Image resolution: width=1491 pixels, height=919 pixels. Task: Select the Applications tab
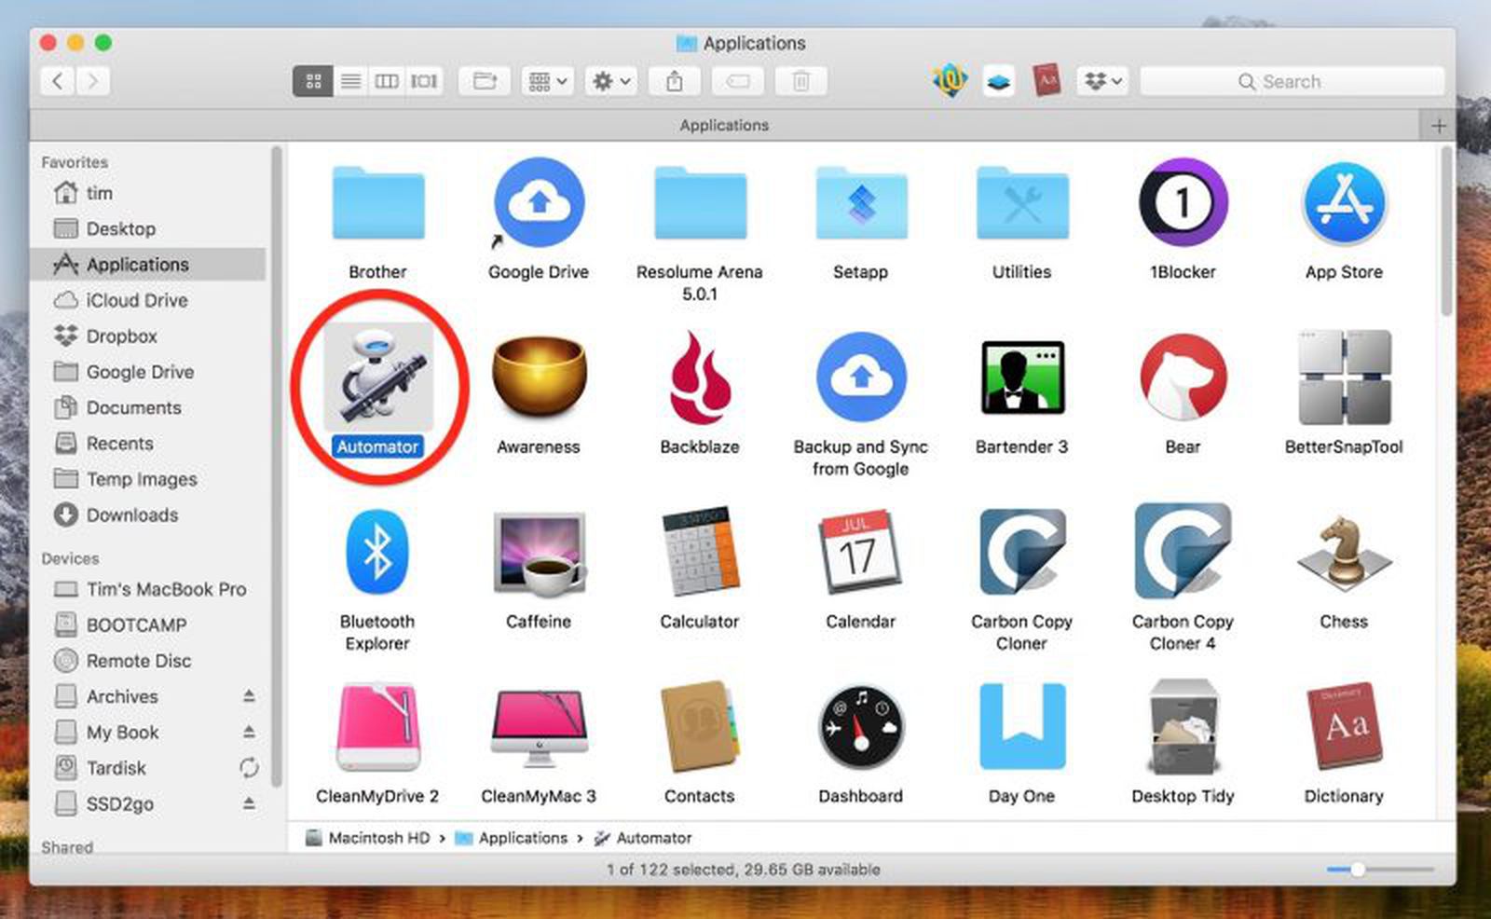[723, 125]
